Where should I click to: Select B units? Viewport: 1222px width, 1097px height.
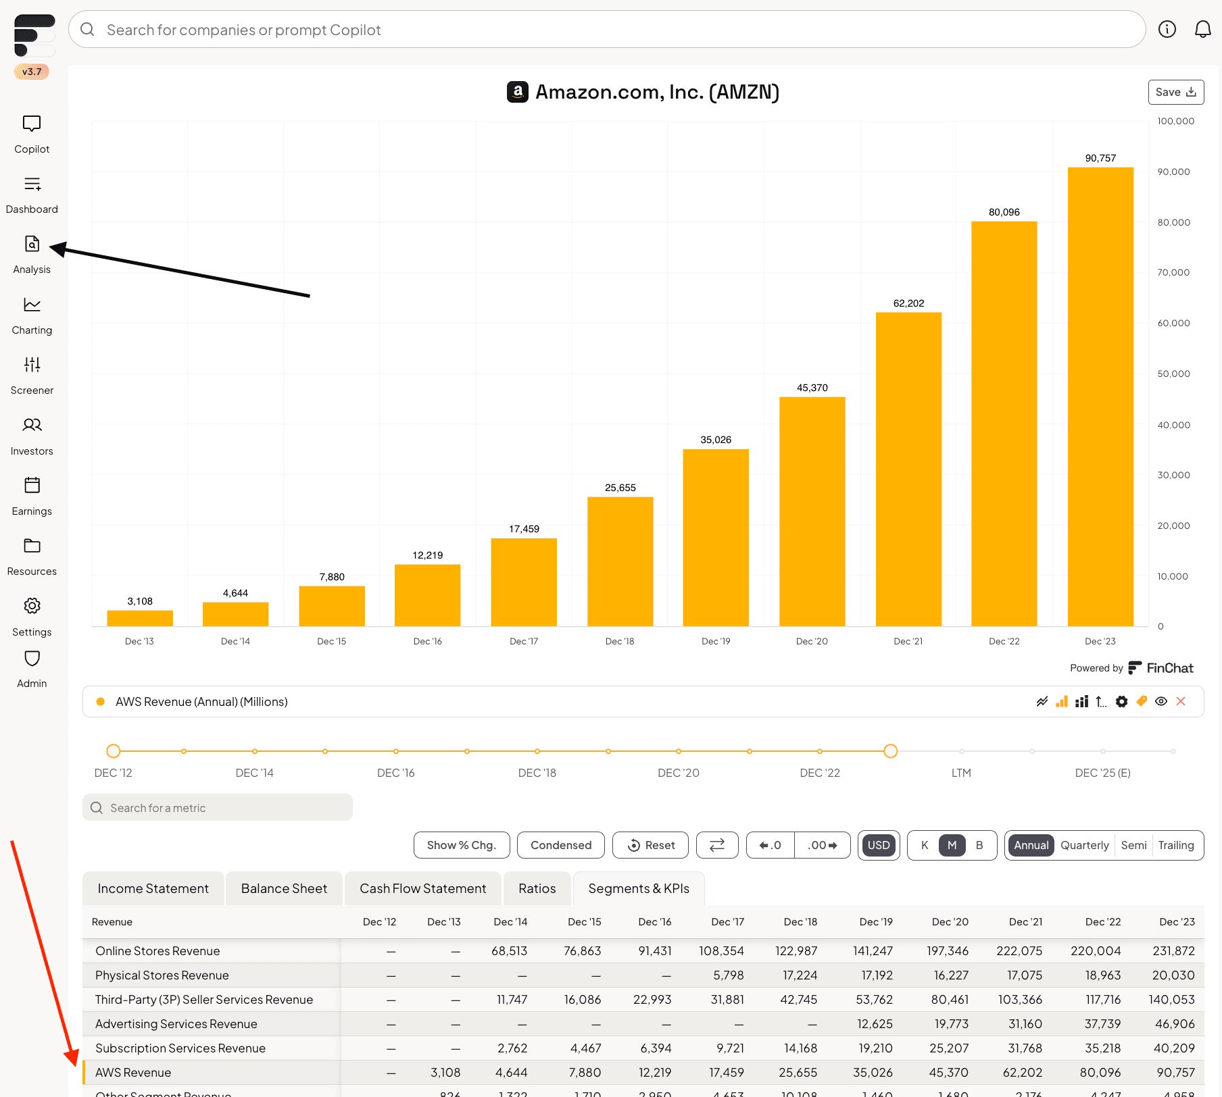pyautogui.click(x=979, y=845)
